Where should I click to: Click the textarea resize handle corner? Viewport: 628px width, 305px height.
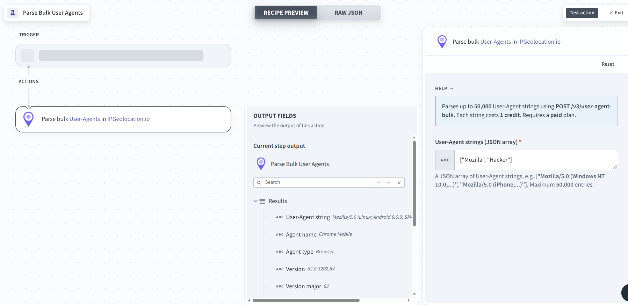coord(615,167)
